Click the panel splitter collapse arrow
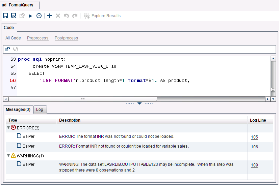The image size is (279, 185). [139, 103]
